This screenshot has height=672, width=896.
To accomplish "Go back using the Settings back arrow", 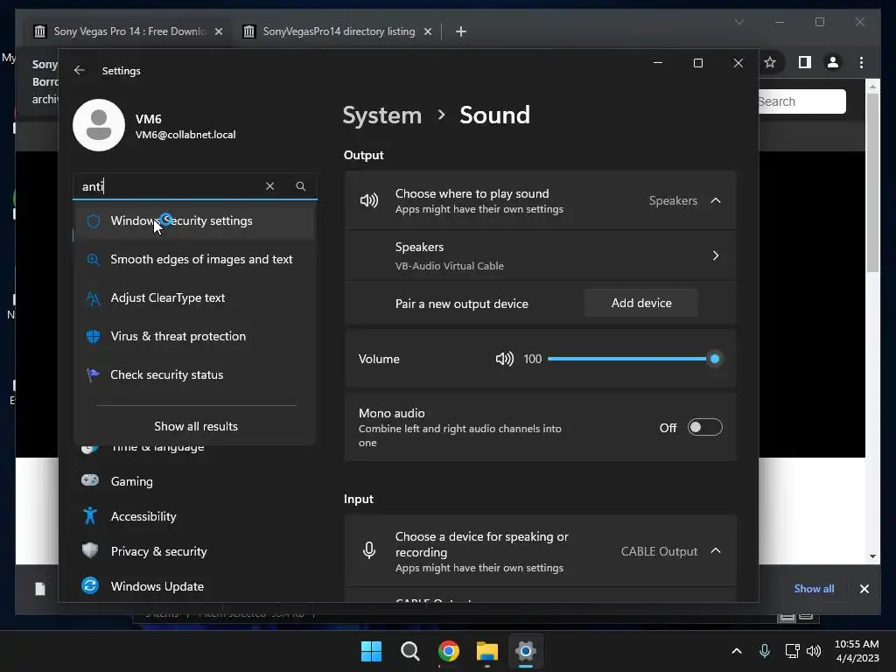I will (80, 70).
